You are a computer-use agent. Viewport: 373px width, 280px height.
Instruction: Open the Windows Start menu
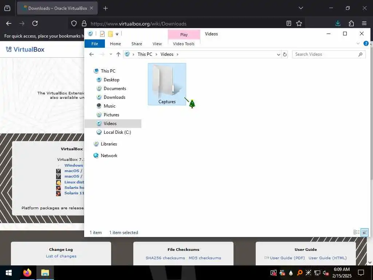pyautogui.click(x=9, y=273)
